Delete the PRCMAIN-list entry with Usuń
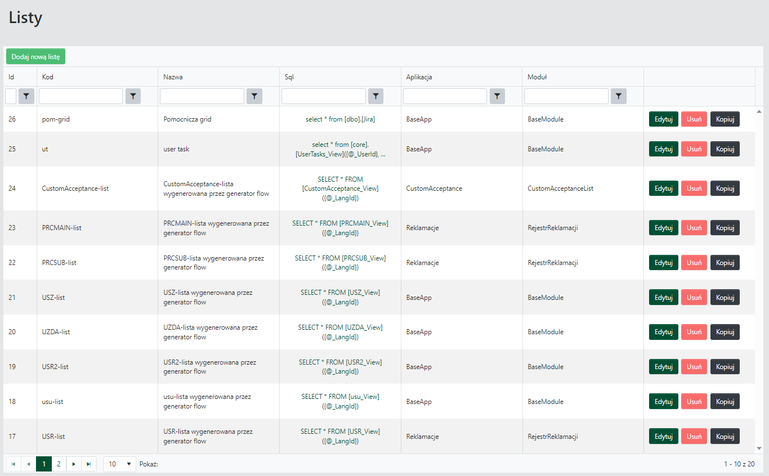 [x=694, y=228]
